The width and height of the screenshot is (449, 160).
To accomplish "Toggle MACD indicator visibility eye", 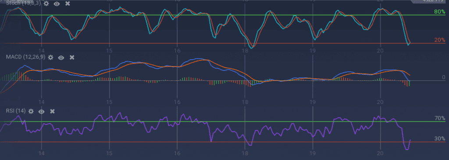I will pos(61,57).
